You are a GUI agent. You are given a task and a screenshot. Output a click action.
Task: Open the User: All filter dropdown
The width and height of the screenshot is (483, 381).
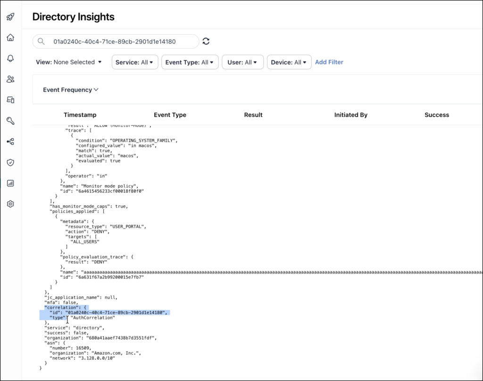(x=242, y=62)
